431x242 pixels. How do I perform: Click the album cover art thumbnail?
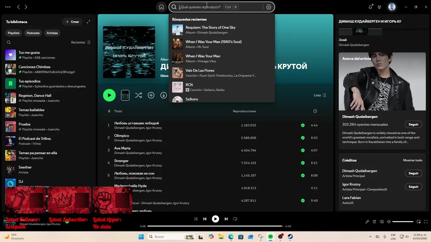[x=129, y=52]
